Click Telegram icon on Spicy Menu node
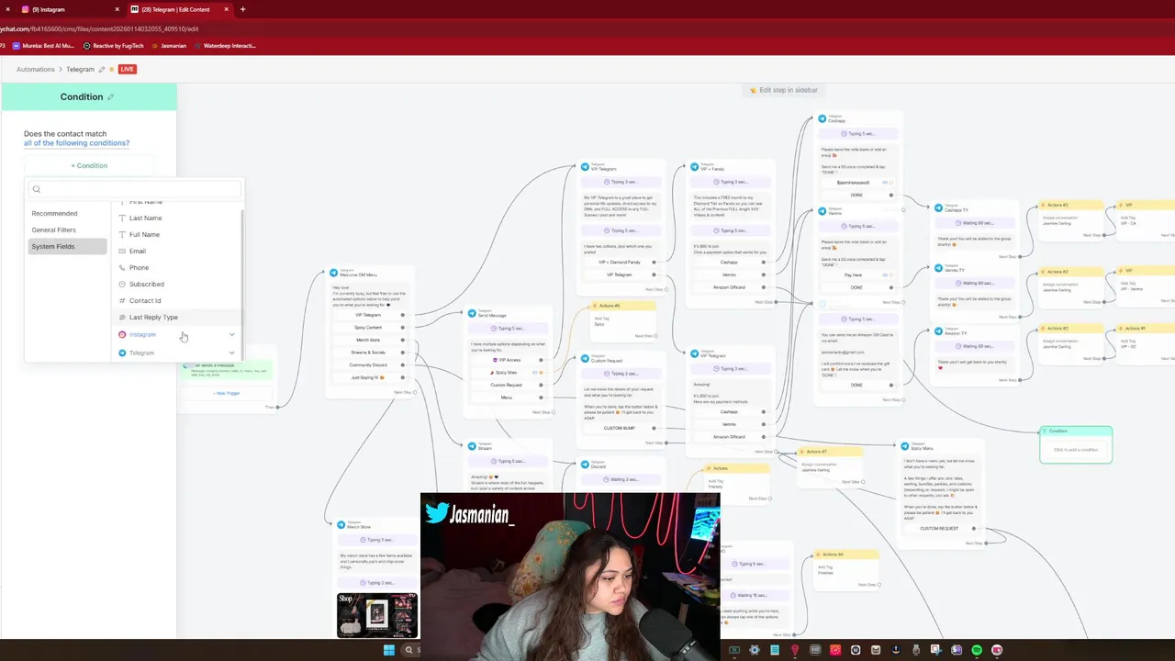The height and width of the screenshot is (661, 1175). click(x=904, y=446)
